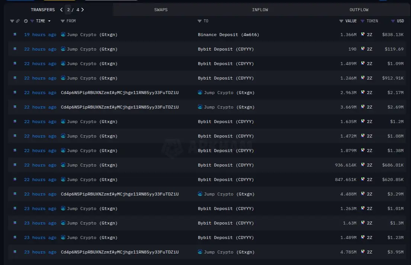Click Jump Crypto logo in $1.08M row

63,136
